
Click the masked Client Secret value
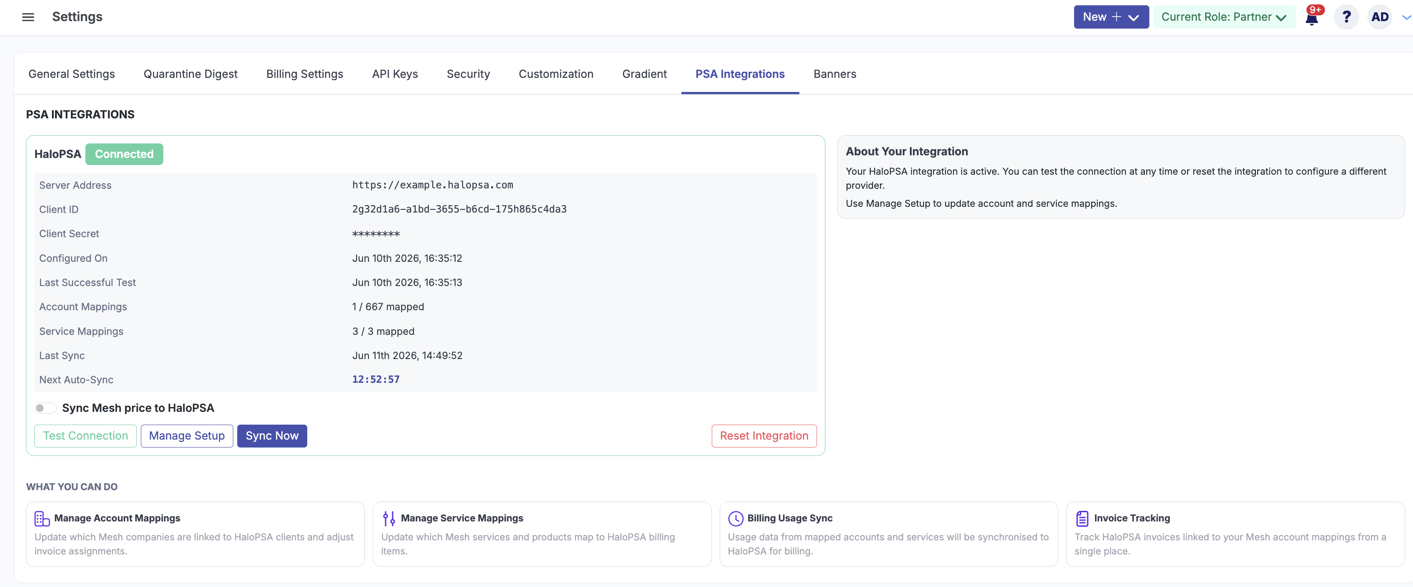click(376, 234)
